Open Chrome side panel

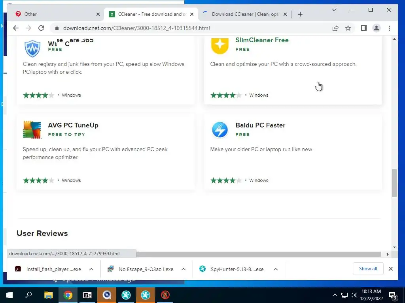coord(364,28)
